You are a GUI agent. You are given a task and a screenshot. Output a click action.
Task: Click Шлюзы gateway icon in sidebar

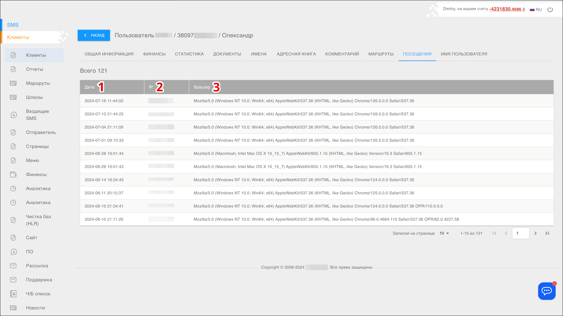click(13, 97)
